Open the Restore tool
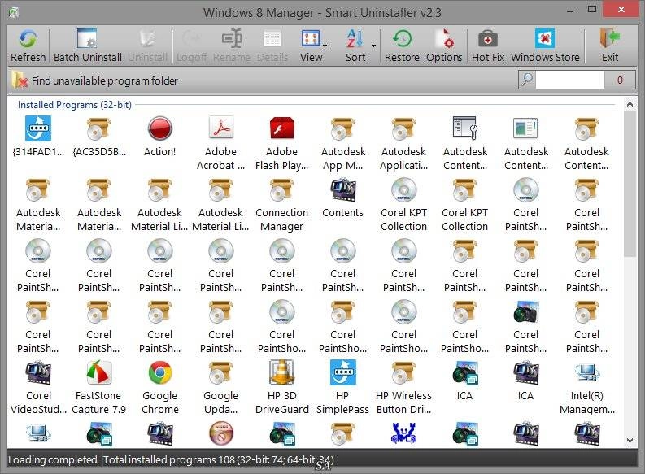Image resolution: width=645 pixels, height=474 pixels. pyautogui.click(x=402, y=46)
